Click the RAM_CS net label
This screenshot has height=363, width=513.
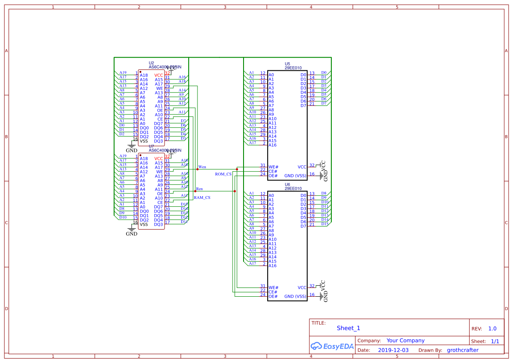203,198
